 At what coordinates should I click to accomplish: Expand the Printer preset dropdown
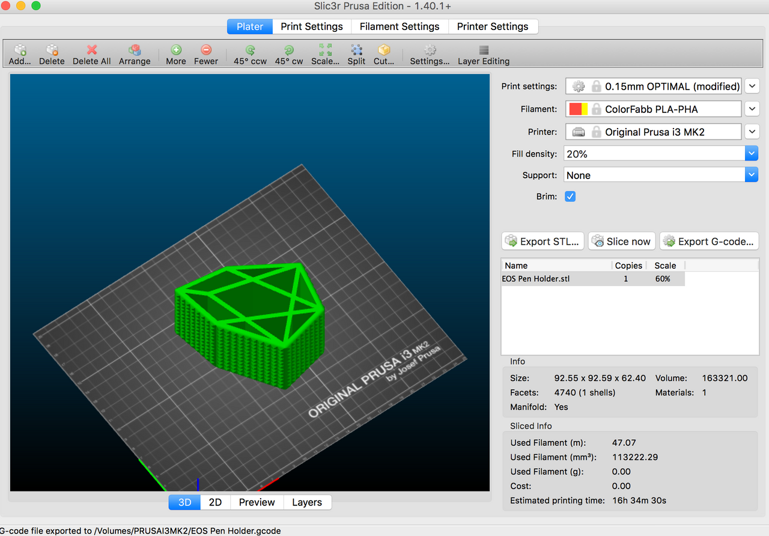click(752, 132)
